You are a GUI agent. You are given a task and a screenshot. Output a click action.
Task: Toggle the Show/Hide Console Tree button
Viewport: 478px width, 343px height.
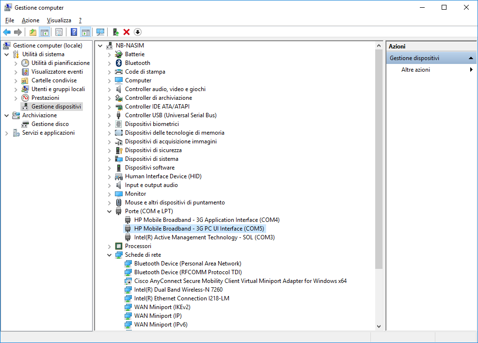tap(44, 32)
